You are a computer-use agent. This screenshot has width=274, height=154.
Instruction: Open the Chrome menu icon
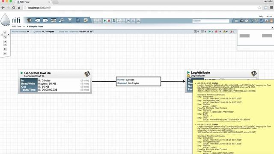point(271,8)
